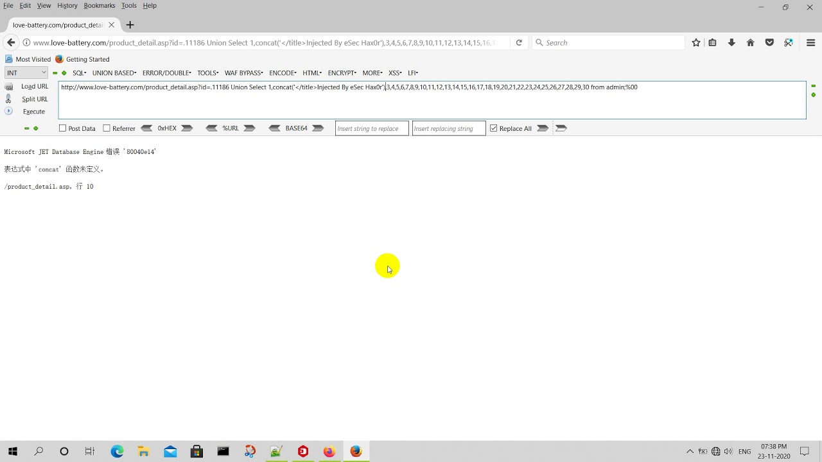
Task: Enable the Post Data checkbox
Action: pos(62,128)
